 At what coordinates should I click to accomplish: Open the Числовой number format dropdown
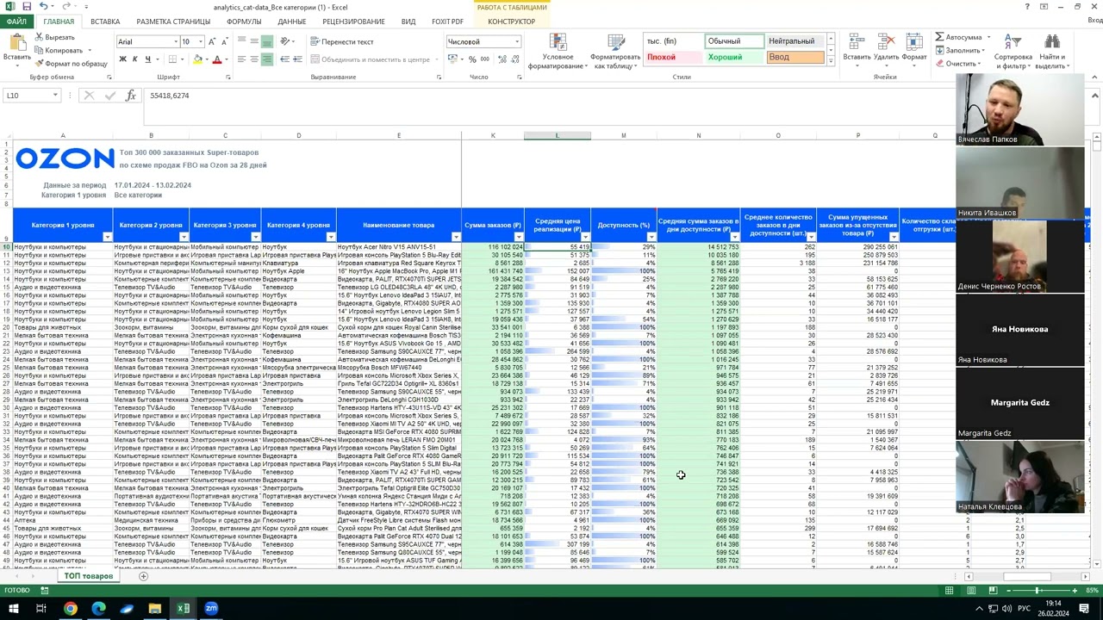click(517, 41)
